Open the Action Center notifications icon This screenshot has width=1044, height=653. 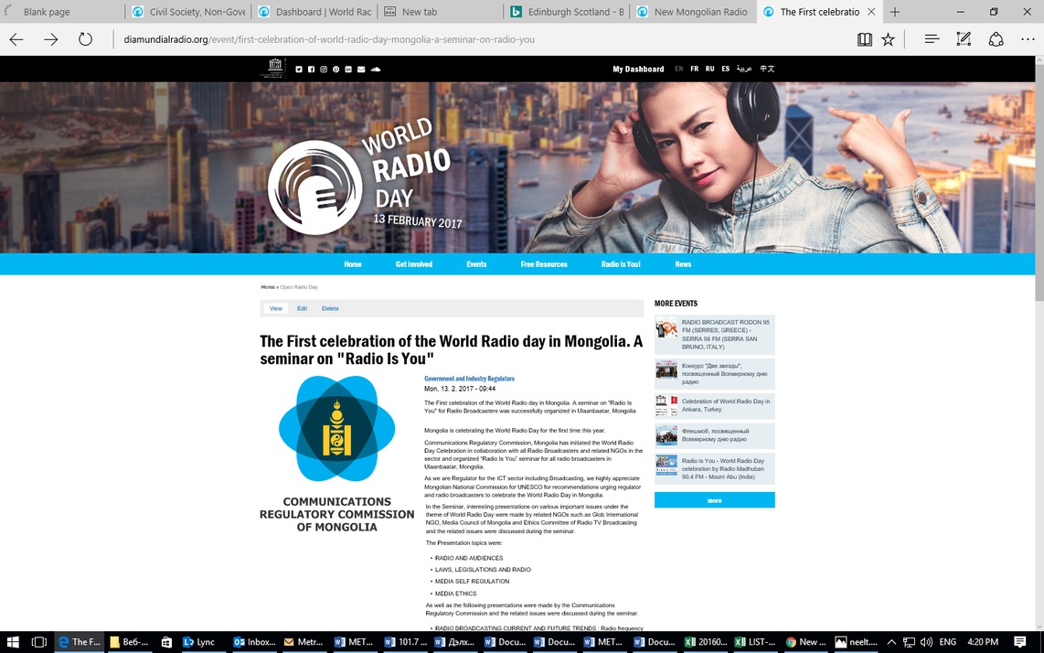[x=1019, y=642]
